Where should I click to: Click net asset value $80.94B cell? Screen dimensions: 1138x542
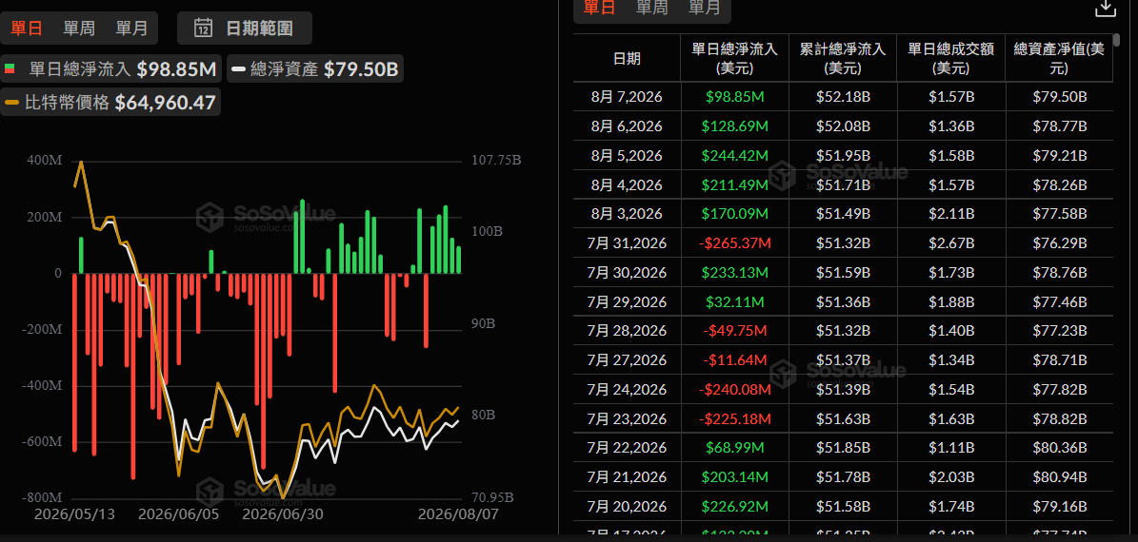[x=1059, y=476]
